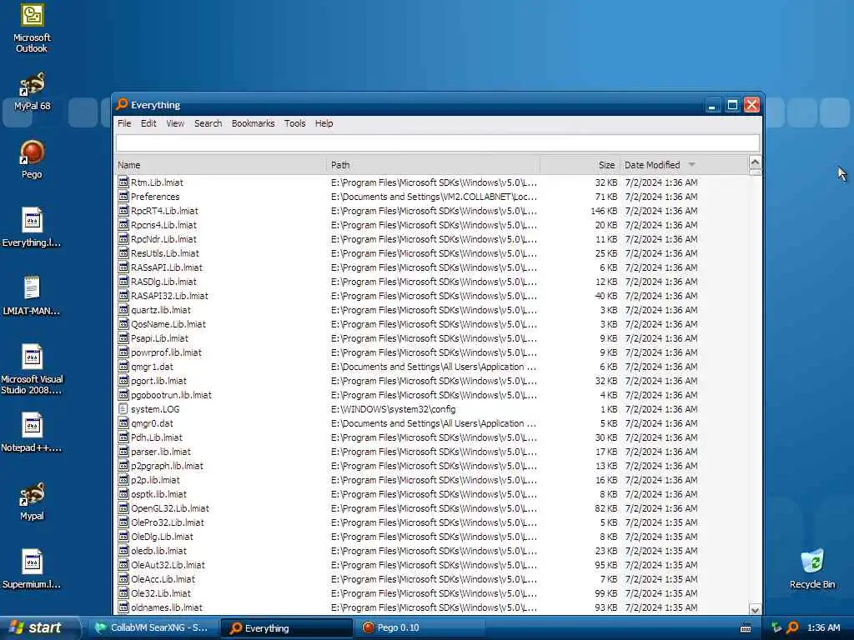Image resolution: width=854 pixels, height=640 pixels.
Task: Open the File menu
Action: (124, 123)
